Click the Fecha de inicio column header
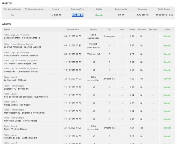177x144 pixels. pyautogui.click(x=73, y=29)
